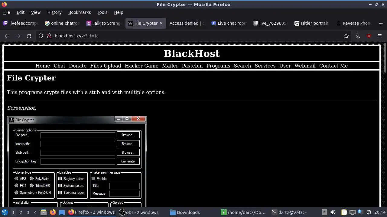Open the volume control icon
This screenshot has height=217, width=387.
333,212
